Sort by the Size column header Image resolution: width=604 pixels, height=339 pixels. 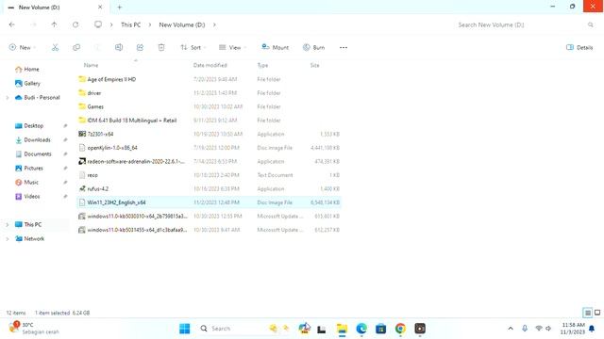point(314,65)
